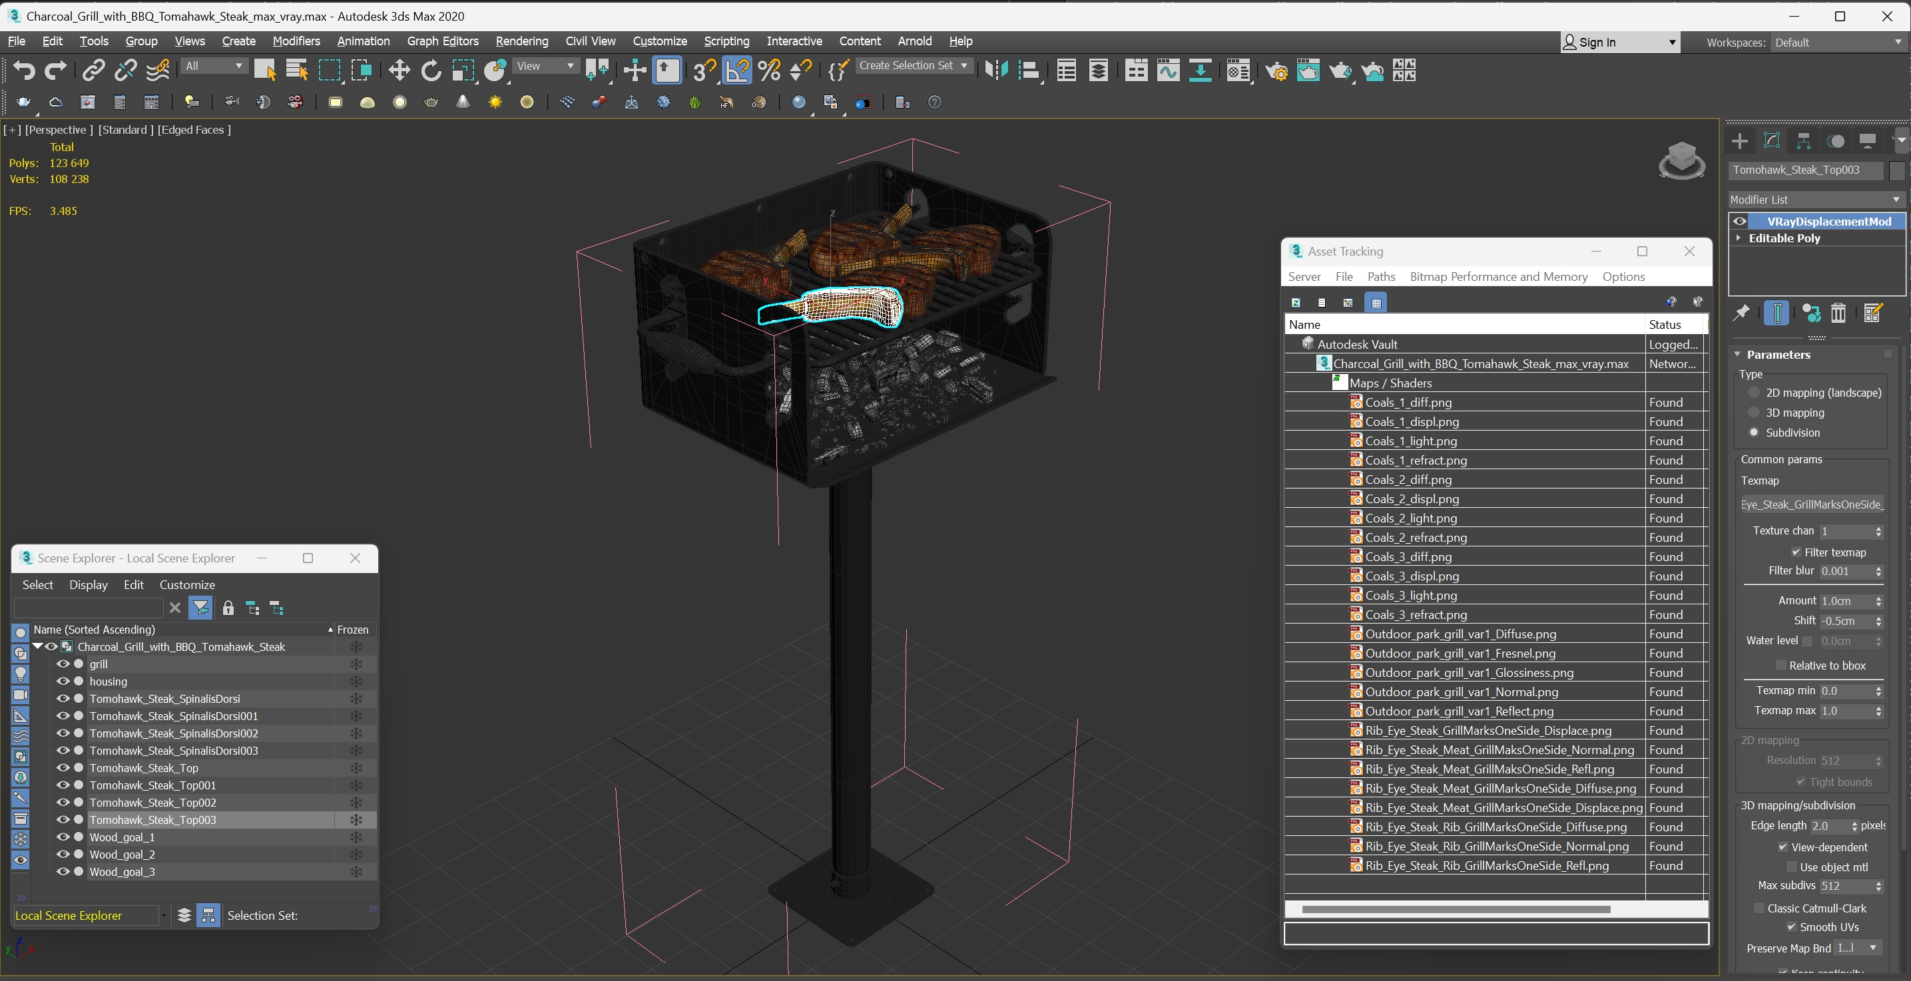Open Display menu in Scene Explorer

89,584
